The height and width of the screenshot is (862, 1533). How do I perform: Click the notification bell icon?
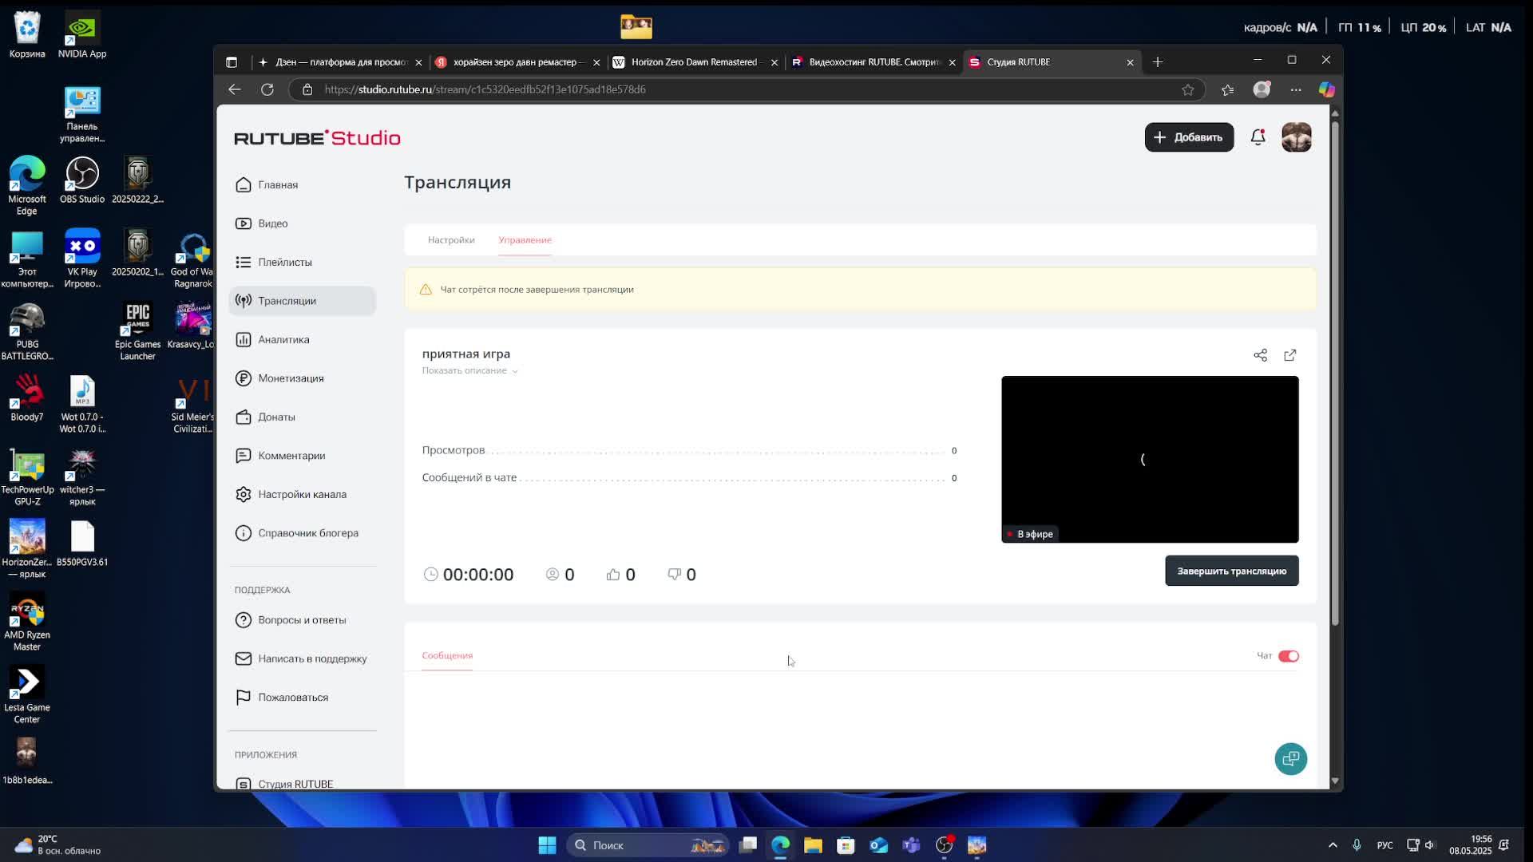(1258, 137)
